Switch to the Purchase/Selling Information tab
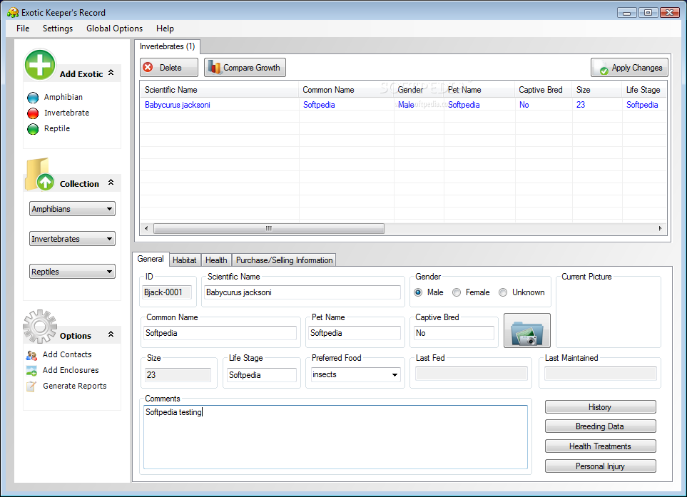This screenshot has height=497, width=687. tap(285, 260)
